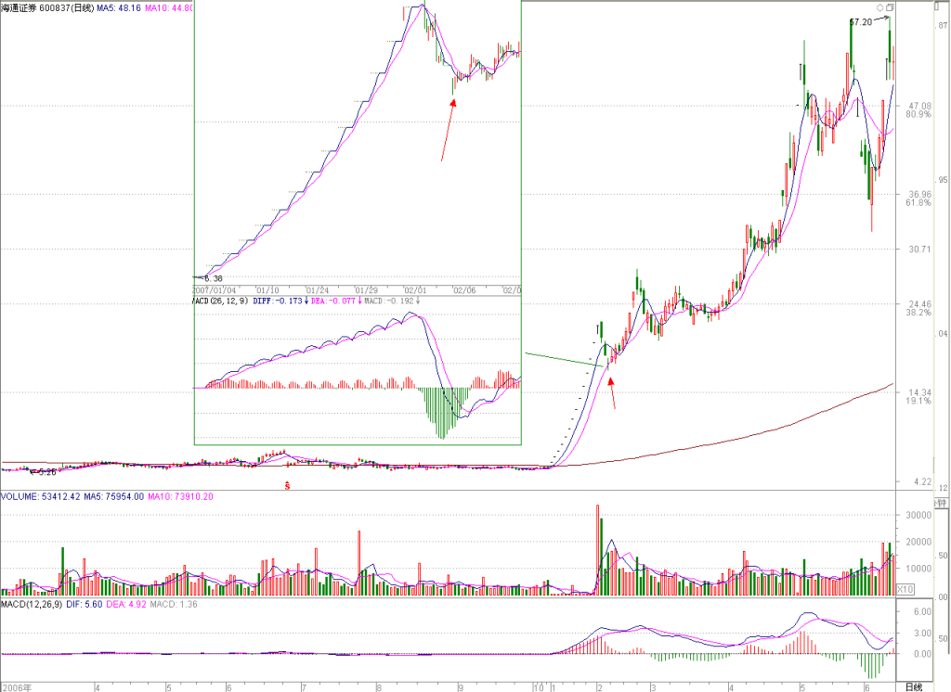
Task: Click the 47.08 price axis value
Action: pyautogui.click(x=919, y=106)
